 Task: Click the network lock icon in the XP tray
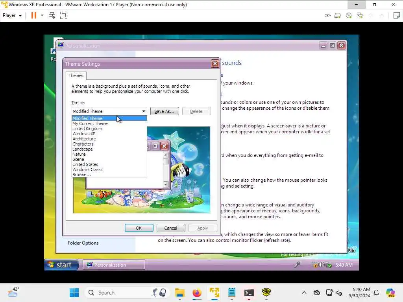[314, 265]
